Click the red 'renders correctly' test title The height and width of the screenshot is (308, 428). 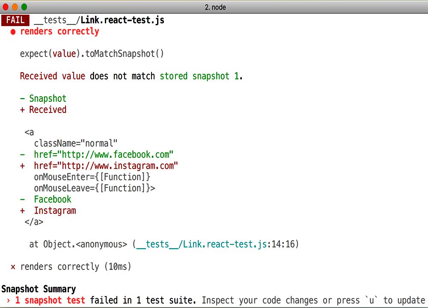pos(59,31)
